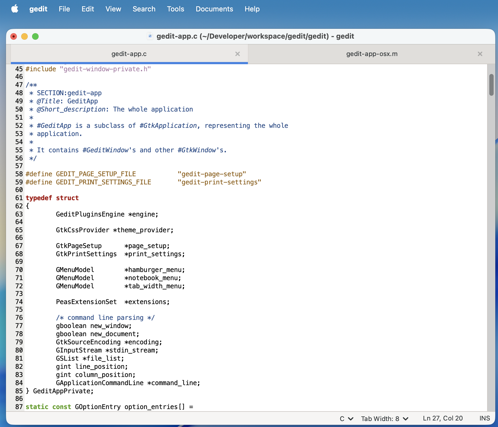498x427 pixels.
Task: Open the Search menu
Action: coord(144,9)
